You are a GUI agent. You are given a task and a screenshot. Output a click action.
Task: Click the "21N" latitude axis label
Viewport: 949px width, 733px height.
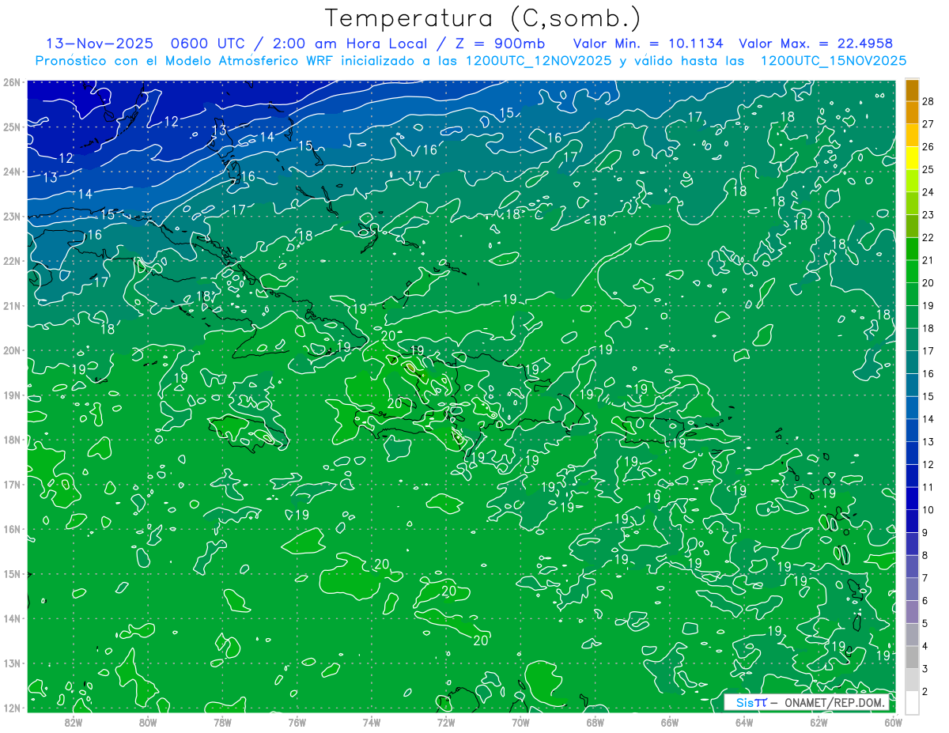pos(11,305)
